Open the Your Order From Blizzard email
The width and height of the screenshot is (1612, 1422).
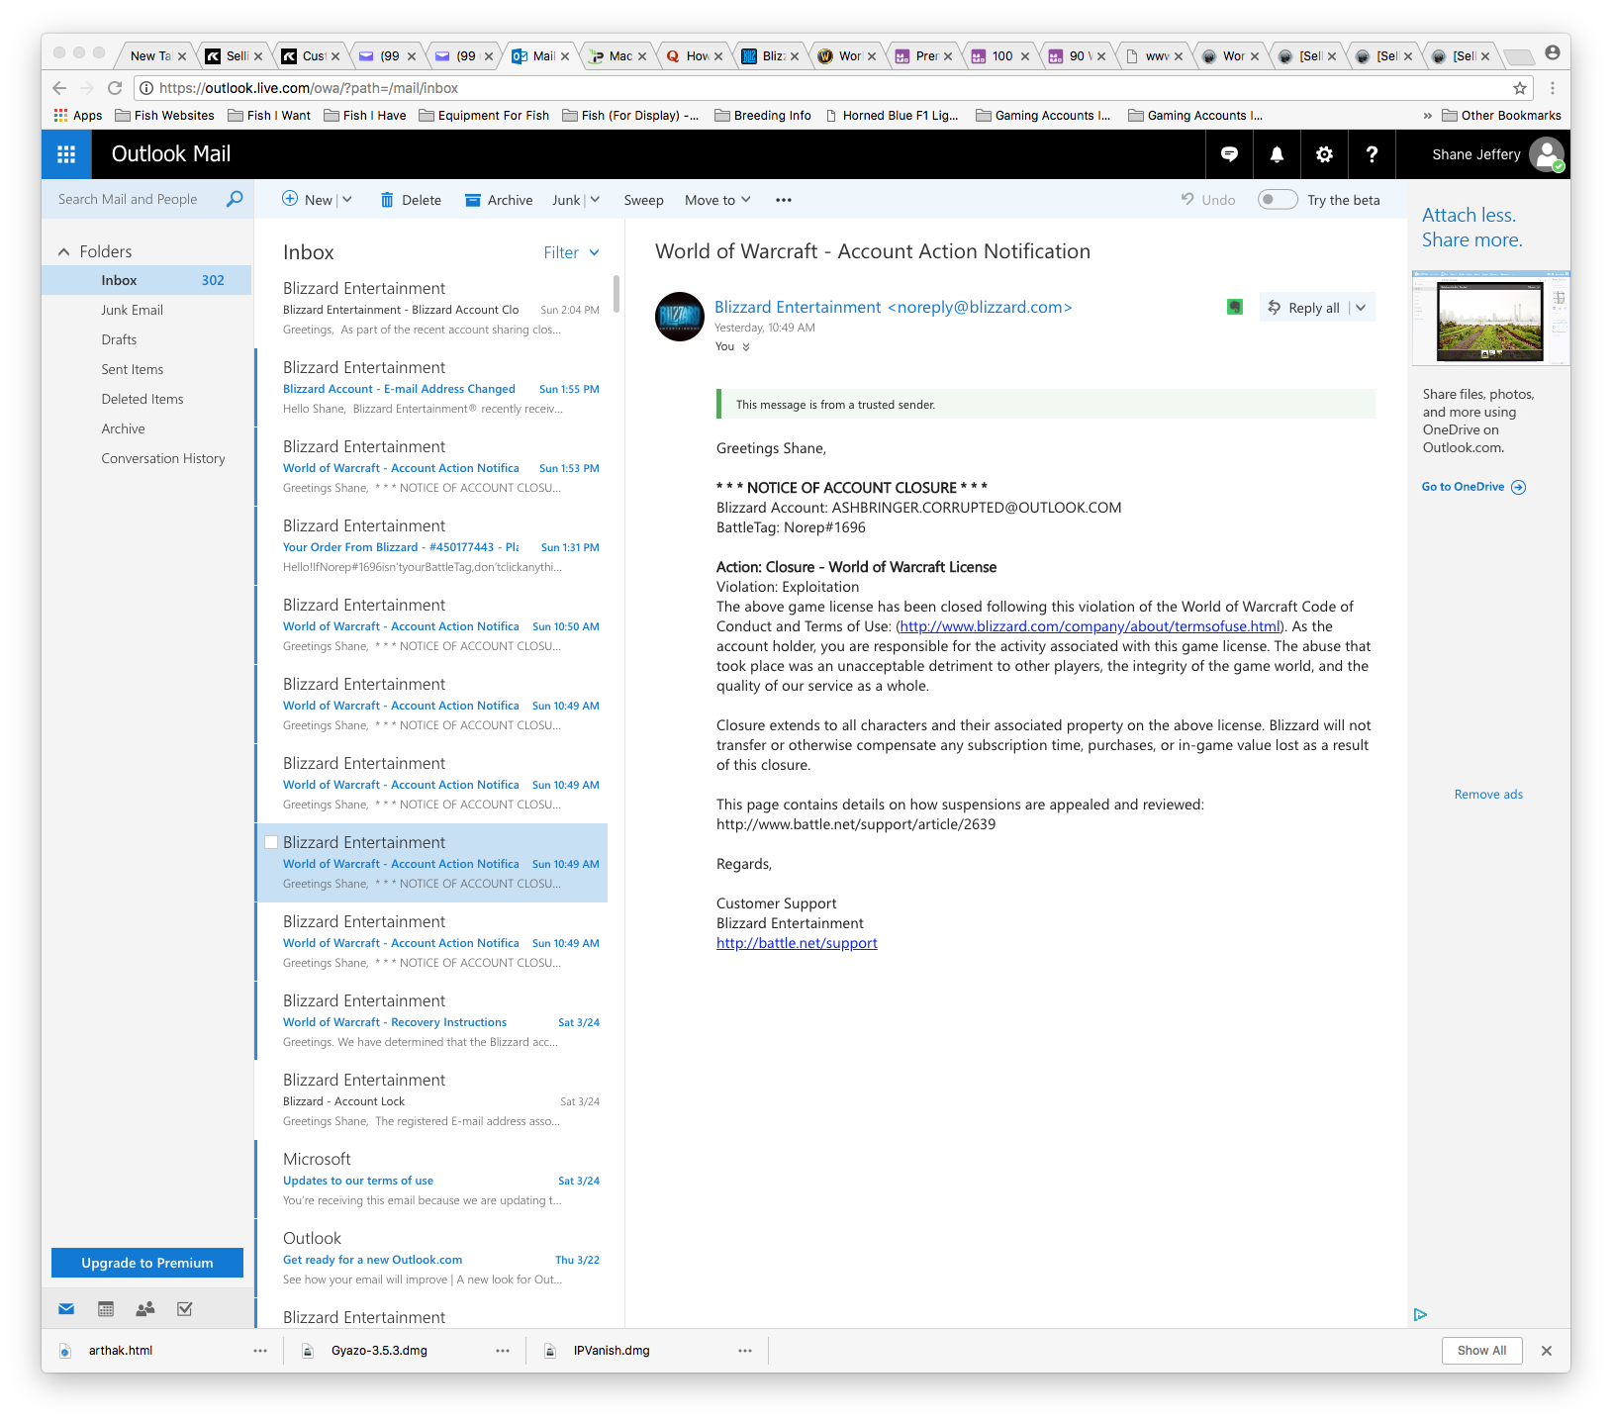(x=431, y=546)
